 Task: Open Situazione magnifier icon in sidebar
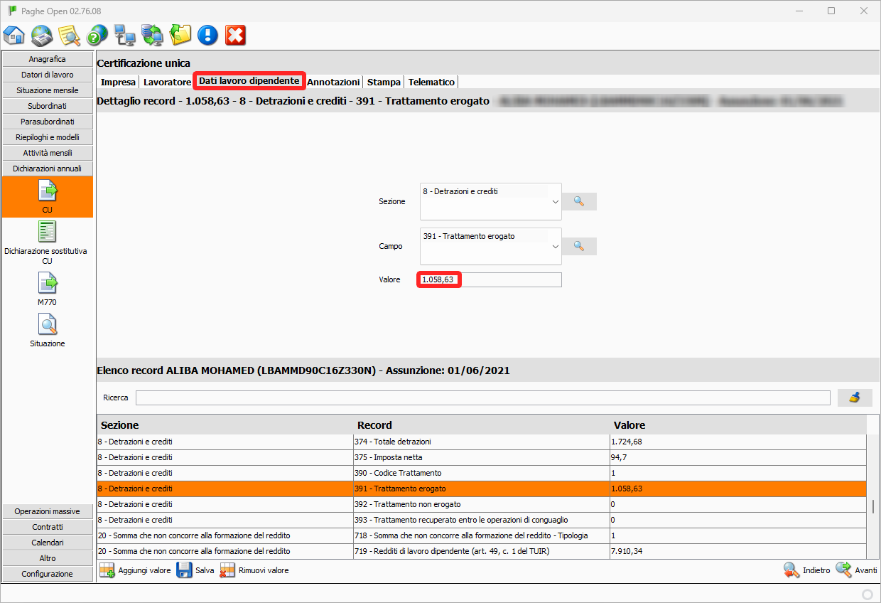click(48, 330)
